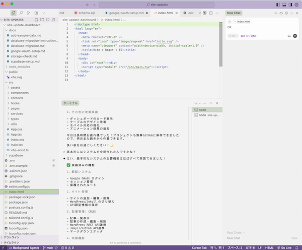The image size is (302, 250).
Task: Select the node site-up... terminal entry
Action: [207, 115]
